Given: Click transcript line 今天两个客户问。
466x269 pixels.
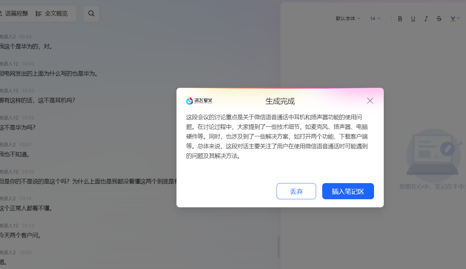Looking at the screenshot, I should click(x=21, y=235).
